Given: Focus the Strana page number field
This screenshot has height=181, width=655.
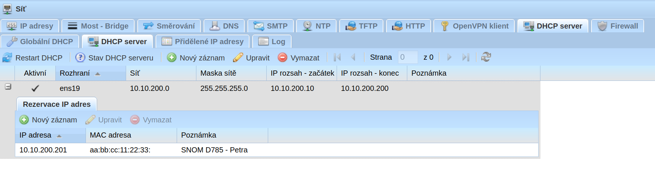Looking at the screenshot, I should tap(408, 57).
